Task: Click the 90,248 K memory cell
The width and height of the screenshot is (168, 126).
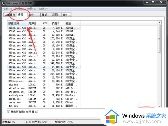Action: click(x=57, y=53)
